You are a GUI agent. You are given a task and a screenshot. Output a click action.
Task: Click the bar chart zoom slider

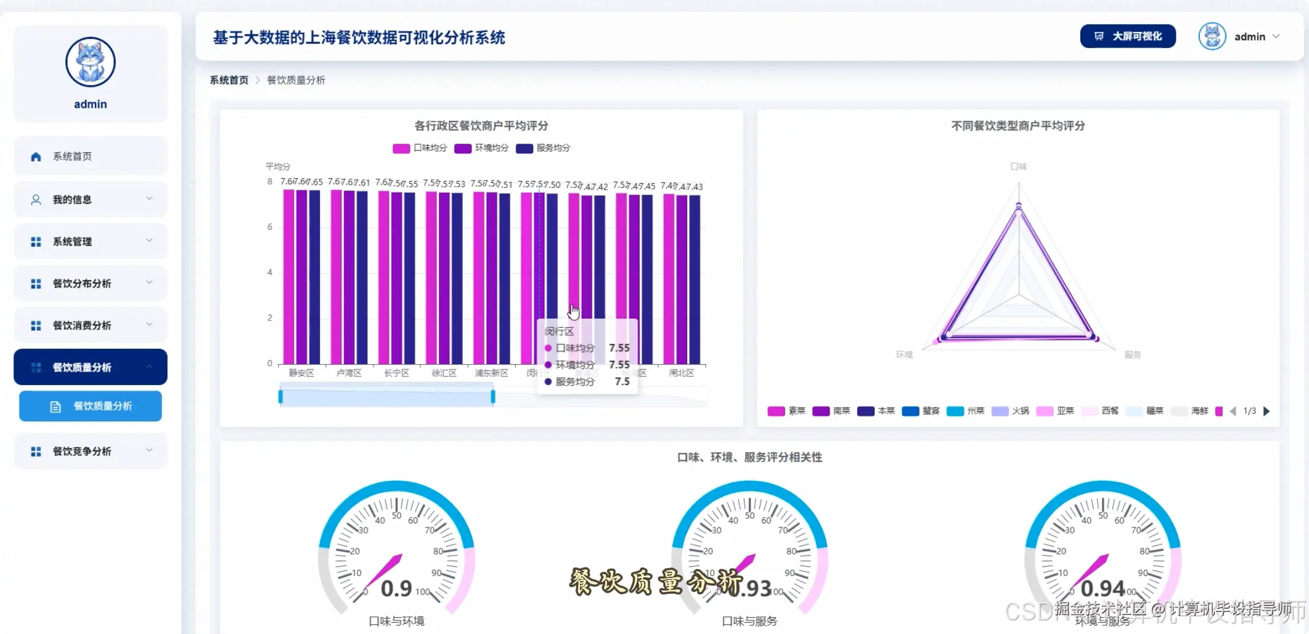[386, 395]
